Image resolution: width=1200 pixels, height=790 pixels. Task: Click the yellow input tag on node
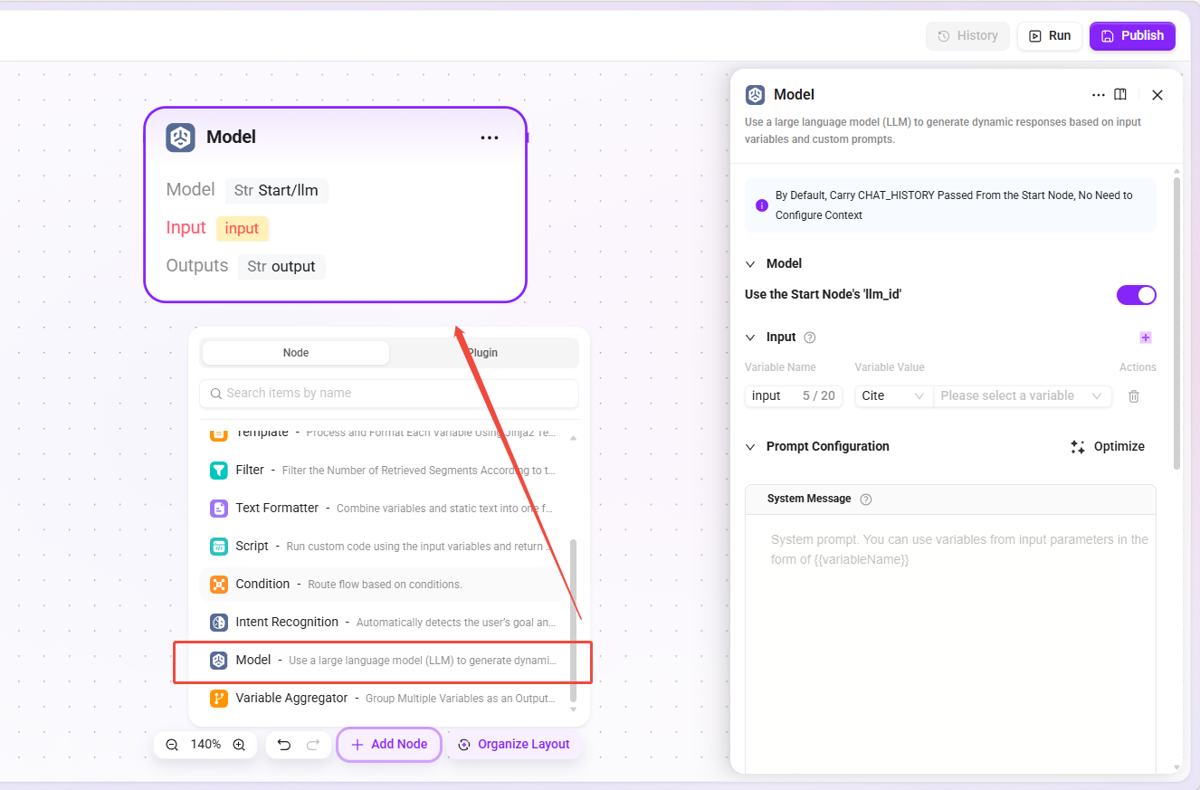(243, 229)
